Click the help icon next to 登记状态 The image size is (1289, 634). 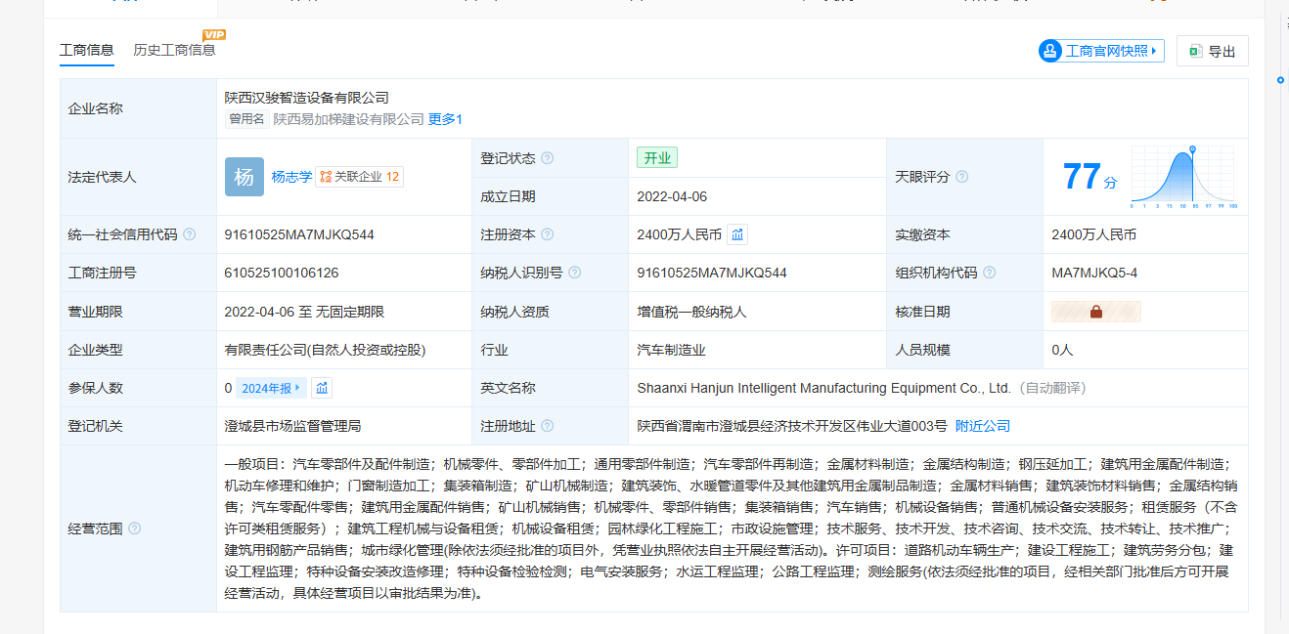tap(548, 158)
